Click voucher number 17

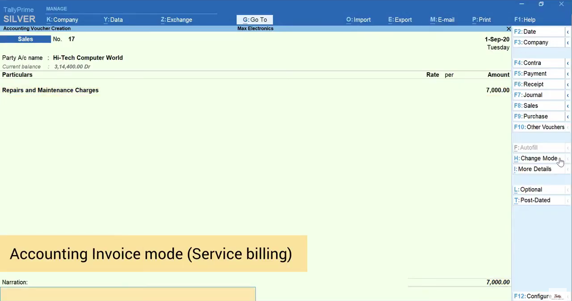(x=71, y=39)
